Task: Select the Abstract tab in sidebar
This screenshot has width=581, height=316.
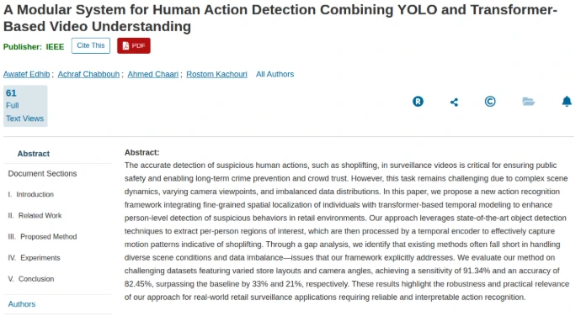Action: click(34, 154)
